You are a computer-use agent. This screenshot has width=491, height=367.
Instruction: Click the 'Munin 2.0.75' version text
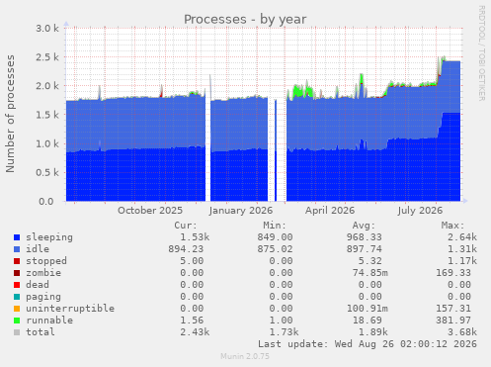pos(245,356)
